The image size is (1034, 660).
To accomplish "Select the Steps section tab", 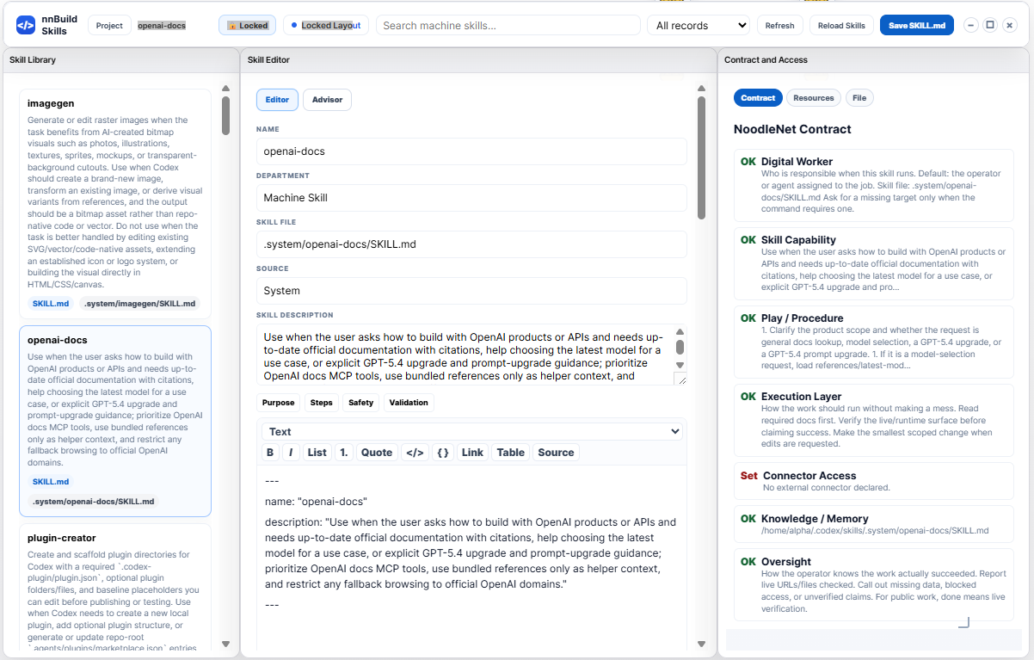I will tap(321, 403).
